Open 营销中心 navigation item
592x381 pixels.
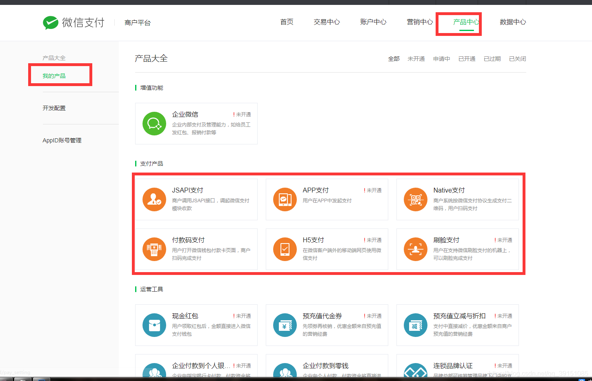(x=420, y=22)
